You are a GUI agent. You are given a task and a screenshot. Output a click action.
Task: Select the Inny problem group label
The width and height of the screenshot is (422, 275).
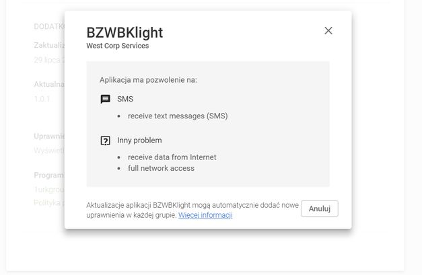point(139,141)
